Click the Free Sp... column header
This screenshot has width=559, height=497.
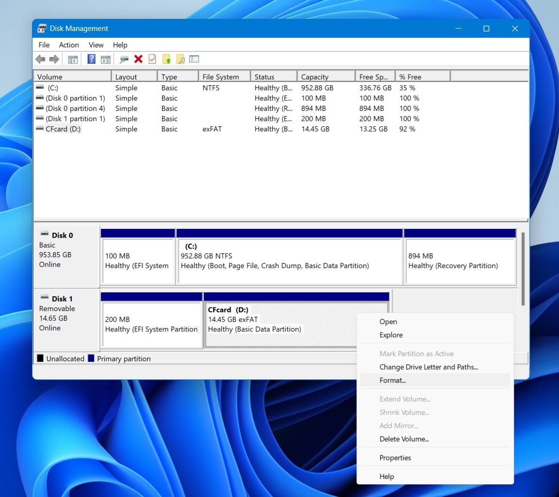pyautogui.click(x=375, y=76)
